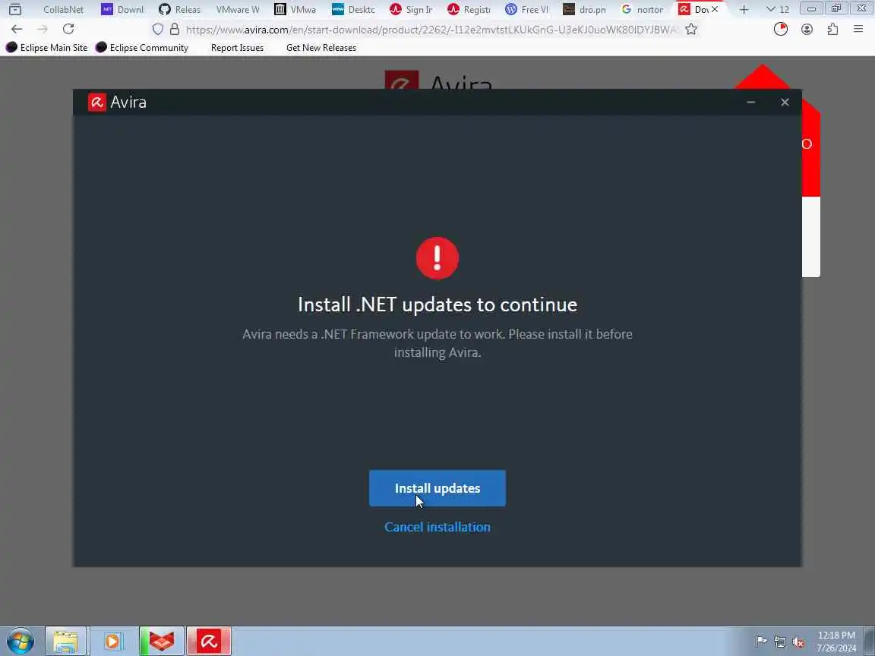Go back to the previous page
This screenshot has width=875, height=656.
pos(17,29)
